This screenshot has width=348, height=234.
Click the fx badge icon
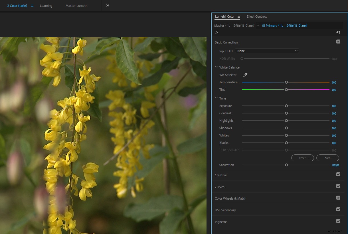point(217,32)
